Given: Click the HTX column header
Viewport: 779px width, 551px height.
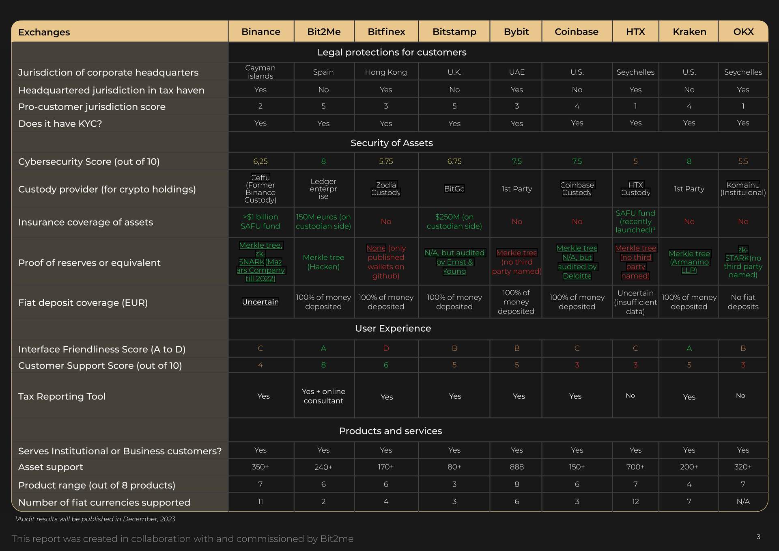Looking at the screenshot, I should coord(635,32).
